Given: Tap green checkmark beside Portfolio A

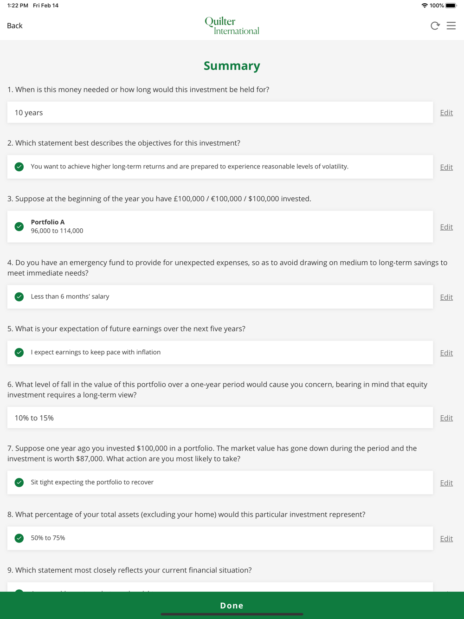Looking at the screenshot, I should 19,226.
